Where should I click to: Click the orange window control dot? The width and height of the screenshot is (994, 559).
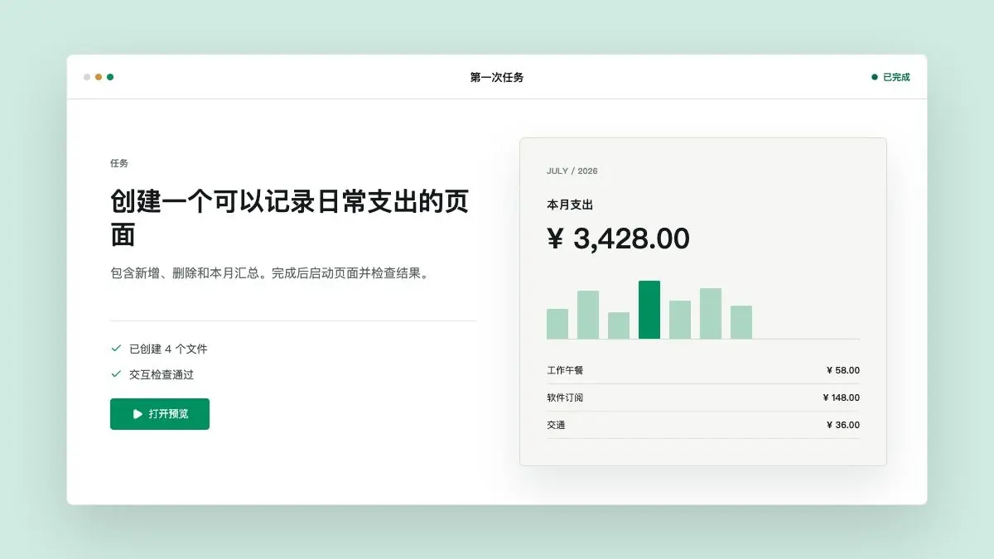(x=99, y=77)
